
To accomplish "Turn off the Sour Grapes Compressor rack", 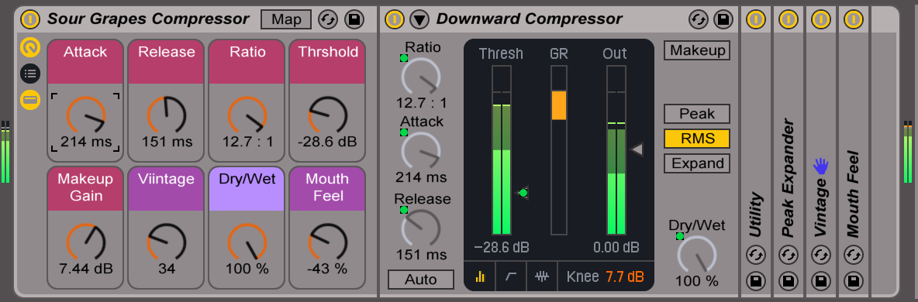I will (x=30, y=19).
